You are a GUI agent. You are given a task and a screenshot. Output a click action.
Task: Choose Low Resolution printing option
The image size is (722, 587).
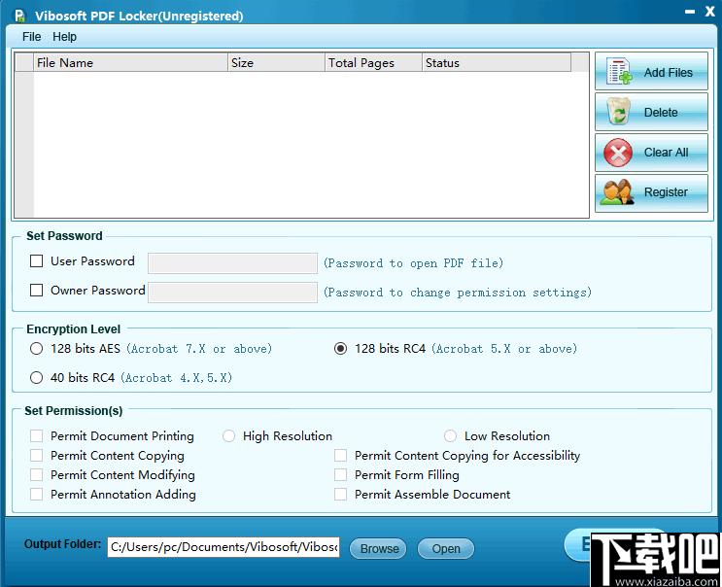[x=450, y=436]
